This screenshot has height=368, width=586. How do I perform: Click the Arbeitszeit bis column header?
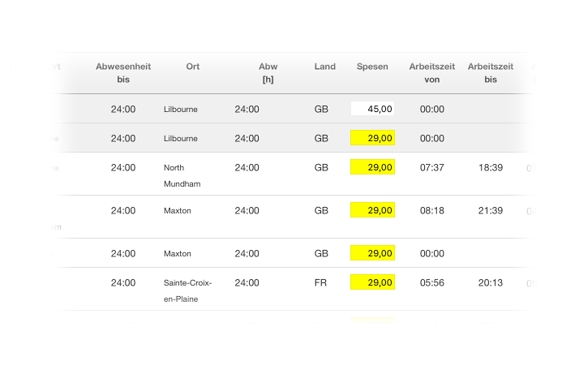(x=490, y=73)
